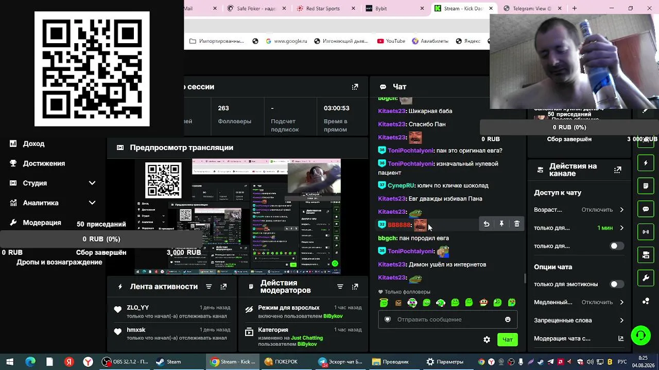659x370 pixels.
Task: Open Модерация in the sidebar
Action: point(41,223)
